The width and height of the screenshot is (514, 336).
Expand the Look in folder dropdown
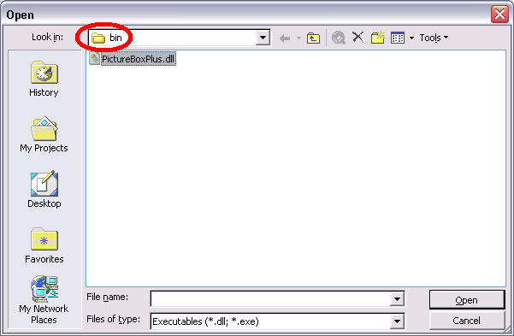[x=263, y=38]
